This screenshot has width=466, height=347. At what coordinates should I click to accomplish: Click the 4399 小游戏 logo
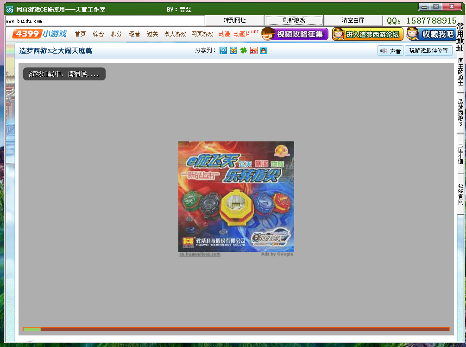click(x=40, y=34)
